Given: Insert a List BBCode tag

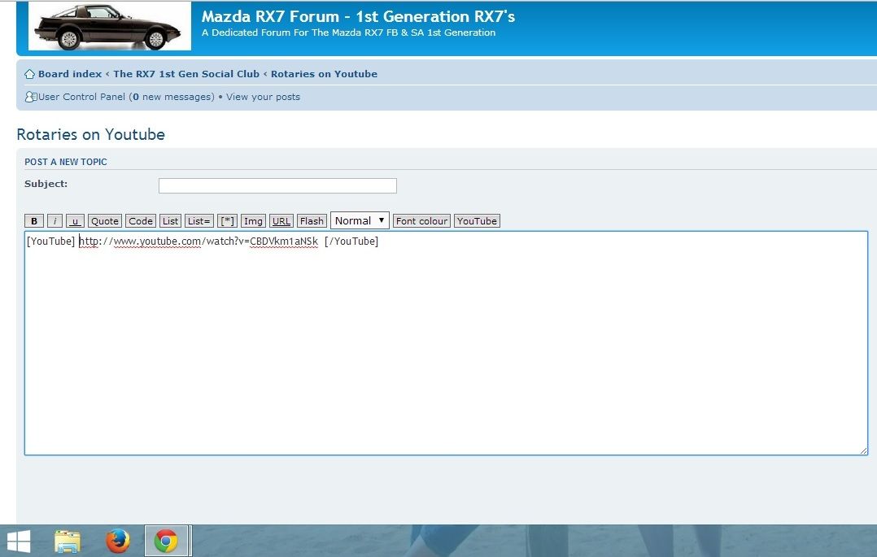Looking at the screenshot, I should click(x=170, y=221).
